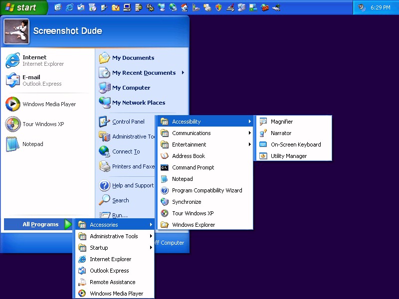Expand My Recent Documents submenu
Image resolution: width=399 pixels, height=299 pixels.
(x=183, y=73)
